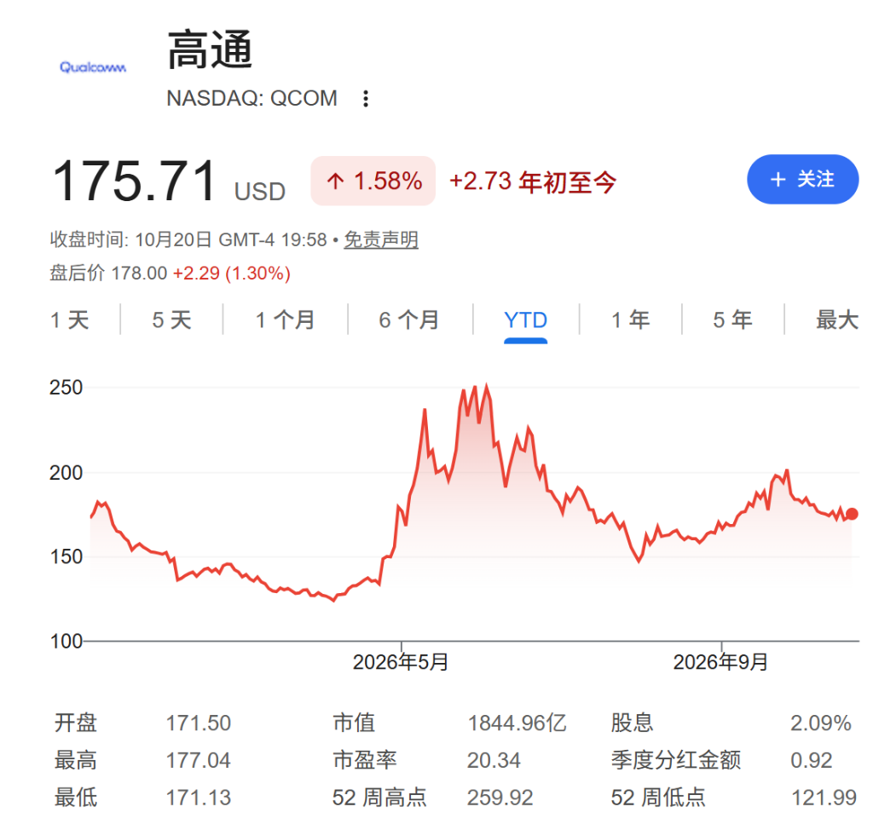The image size is (873, 824).
Task: Click the 2026年5月 axis label
Action: [x=401, y=662]
